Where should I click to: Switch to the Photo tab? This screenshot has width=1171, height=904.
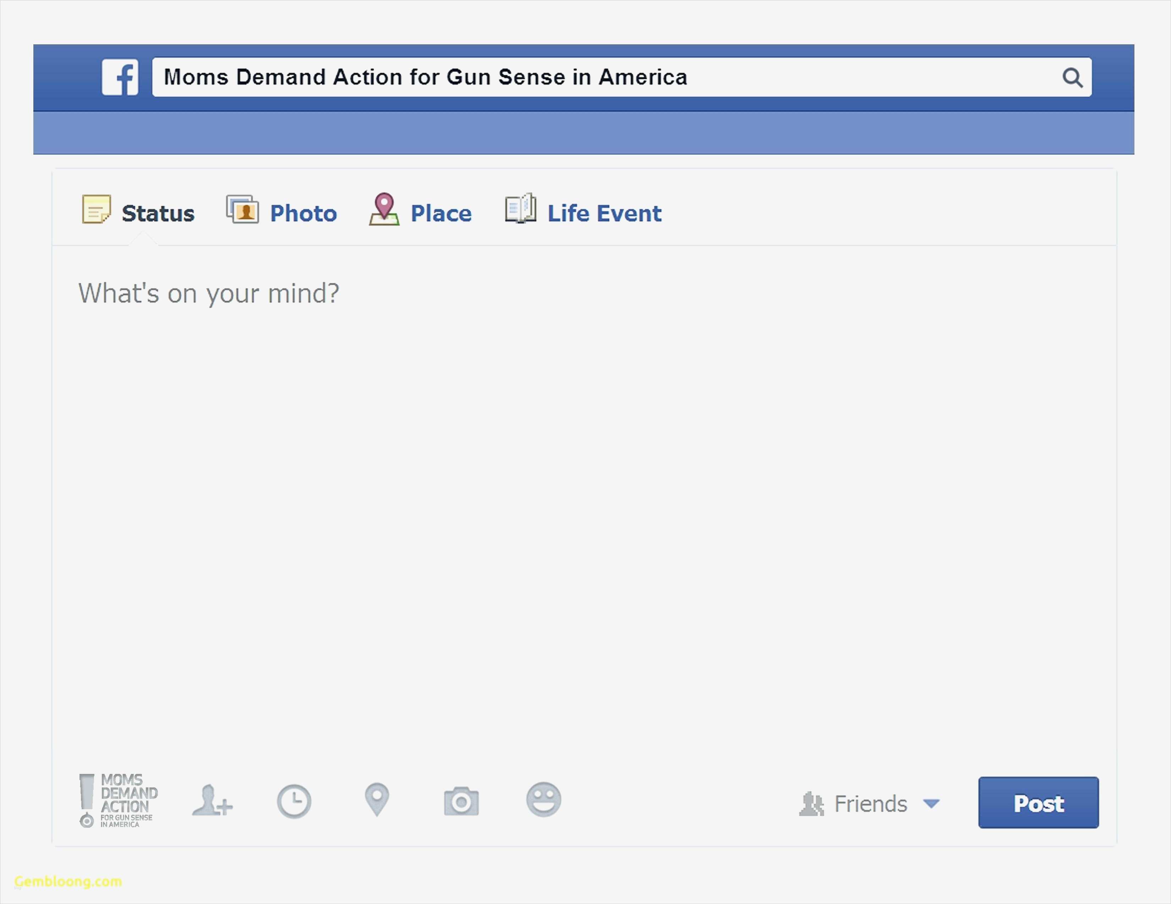tap(303, 214)
